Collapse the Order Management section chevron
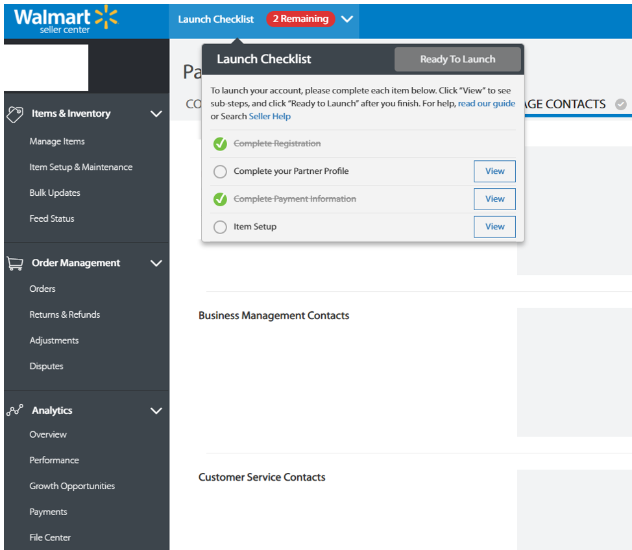The width and height of the screenshot is (632, 550). pyautogui.click(x=156, y=263)
